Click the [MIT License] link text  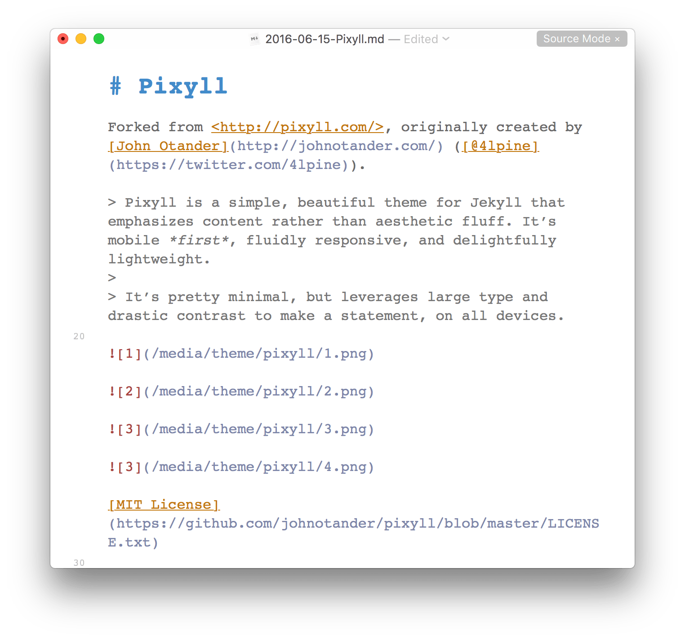[164, 505]
